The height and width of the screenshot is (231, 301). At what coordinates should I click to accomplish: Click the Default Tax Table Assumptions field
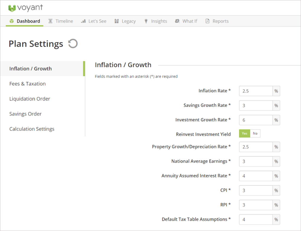point(256,219)
